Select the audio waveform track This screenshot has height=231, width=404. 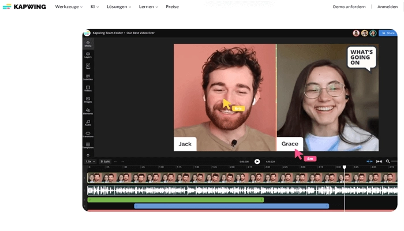pos(242,190)
